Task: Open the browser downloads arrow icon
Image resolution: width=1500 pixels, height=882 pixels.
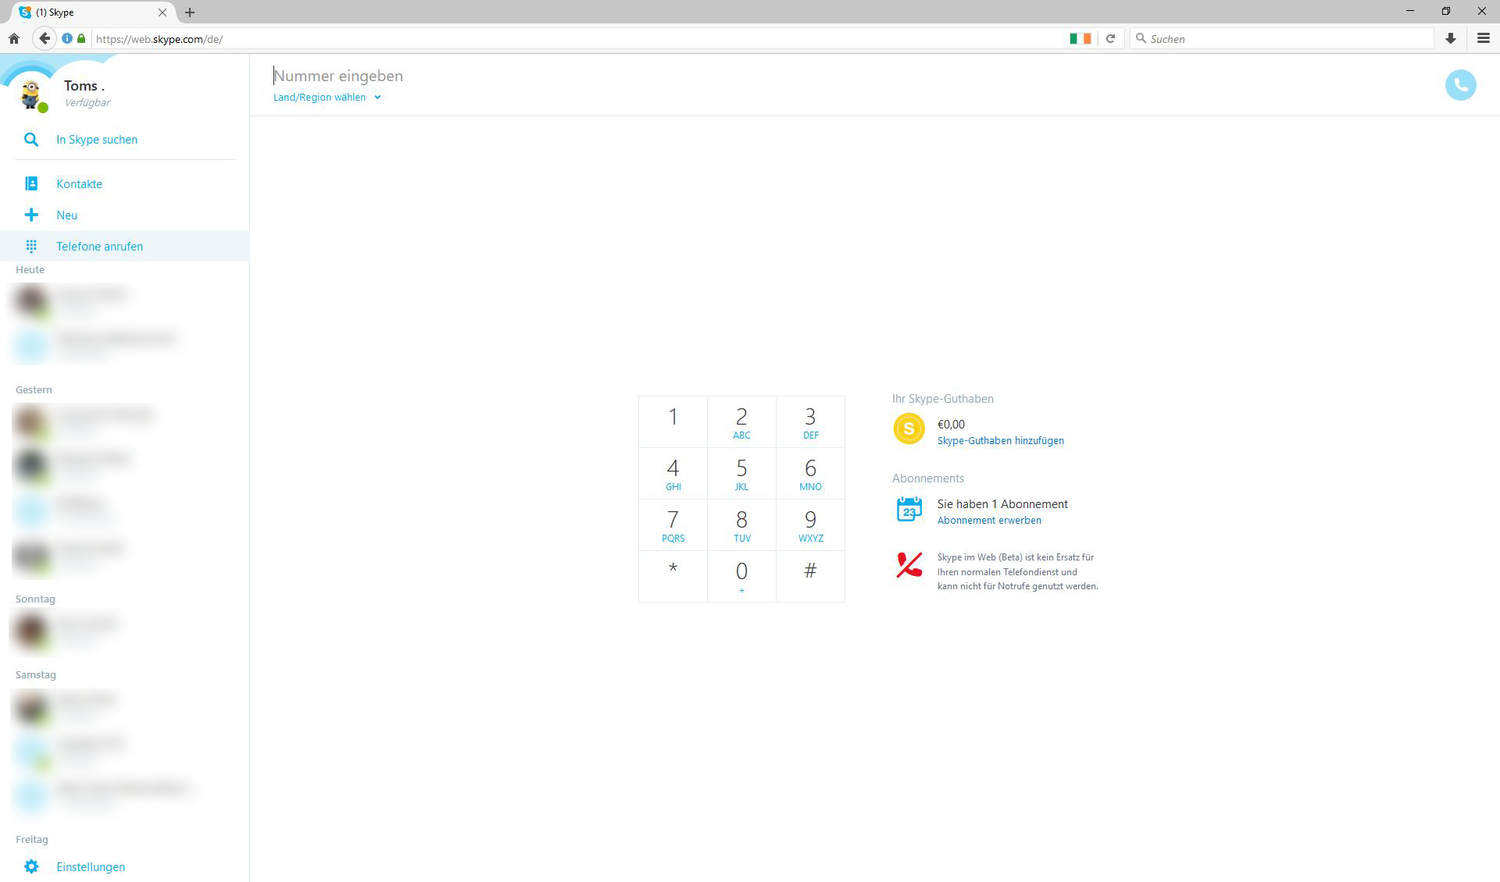Action: 1451,38
